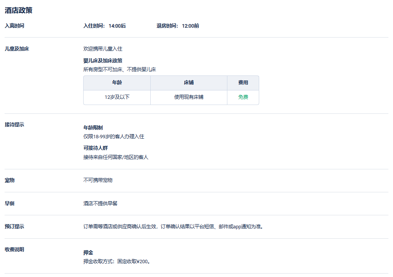393x277 pixels.
Task: Click the 年龄 table column header
Action: point(117,83)
